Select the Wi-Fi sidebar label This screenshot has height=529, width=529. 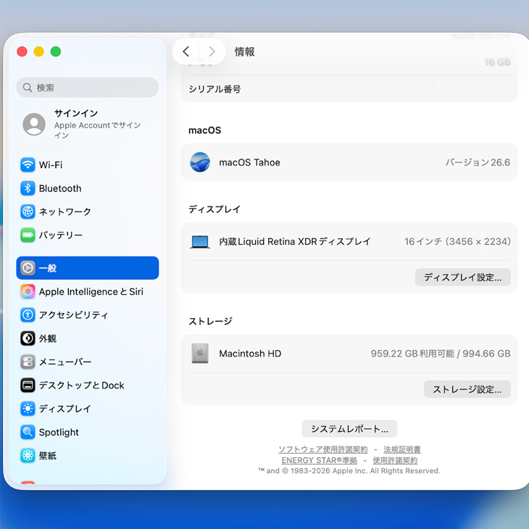[x=51, y=165]
